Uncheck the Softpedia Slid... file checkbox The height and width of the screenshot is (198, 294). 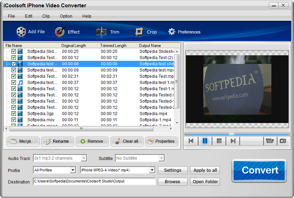[x=14, y=51]
